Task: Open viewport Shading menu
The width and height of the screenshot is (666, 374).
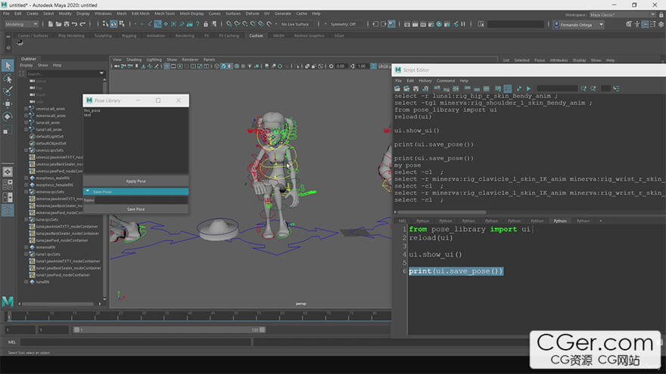Action: pyautogui.click(x=134, y=60)
